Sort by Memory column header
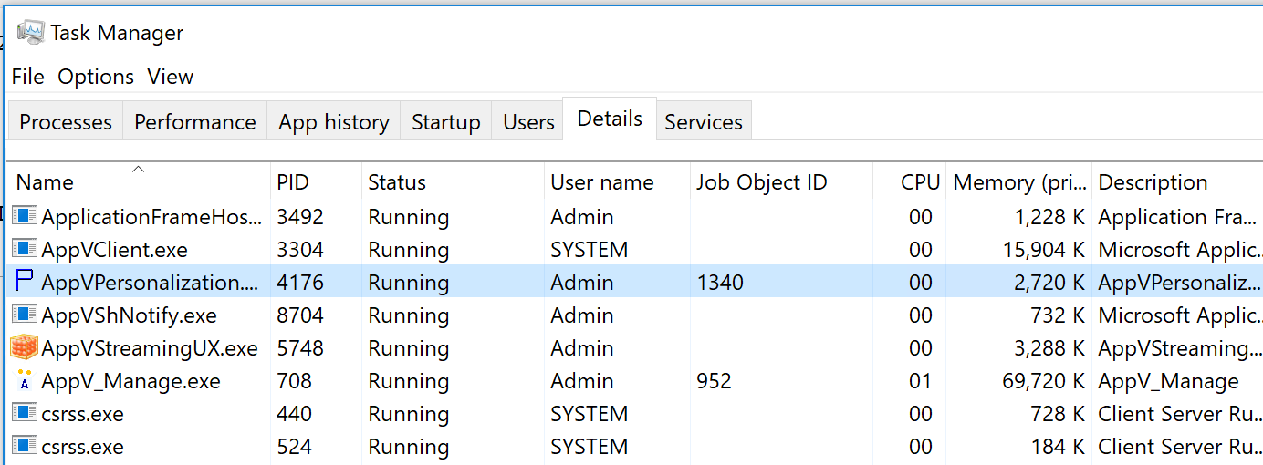Image resolution: width=1263 pixels, height=465 pixels. pos(1018,182)
